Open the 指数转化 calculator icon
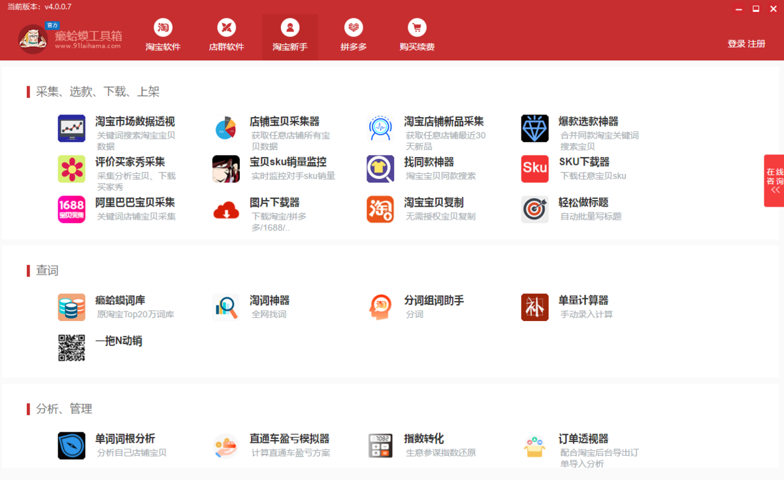 pyautogui.click(x=380, y=446)
